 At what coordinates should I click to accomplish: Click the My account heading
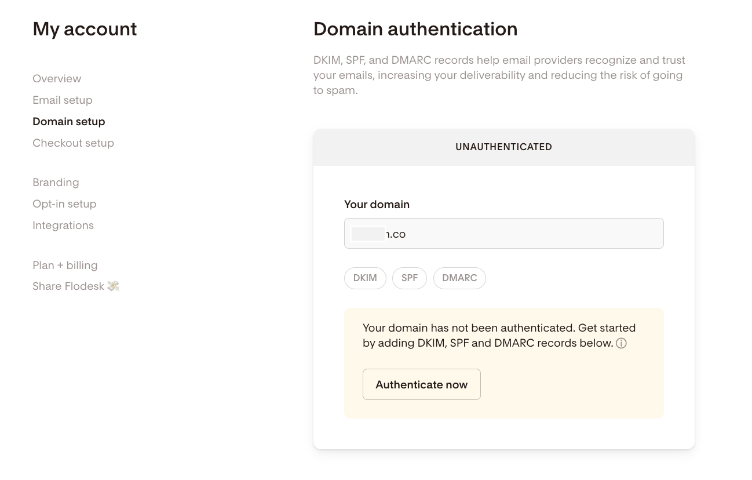[x=85, y=29]
